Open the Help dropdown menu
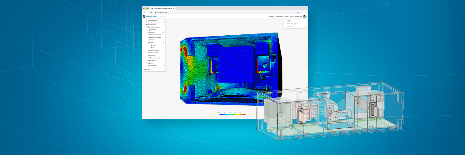This screenshot has height=155, width=465. (291, 16)
